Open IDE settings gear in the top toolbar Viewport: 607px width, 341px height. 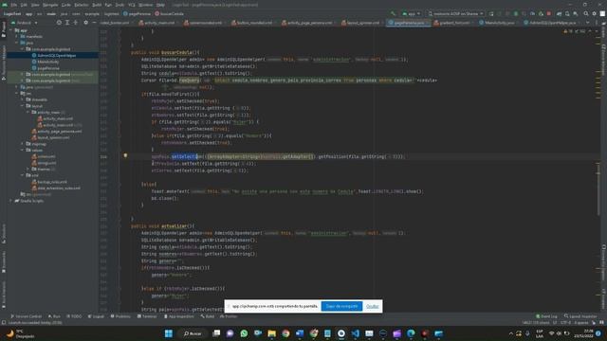(595, 13)
